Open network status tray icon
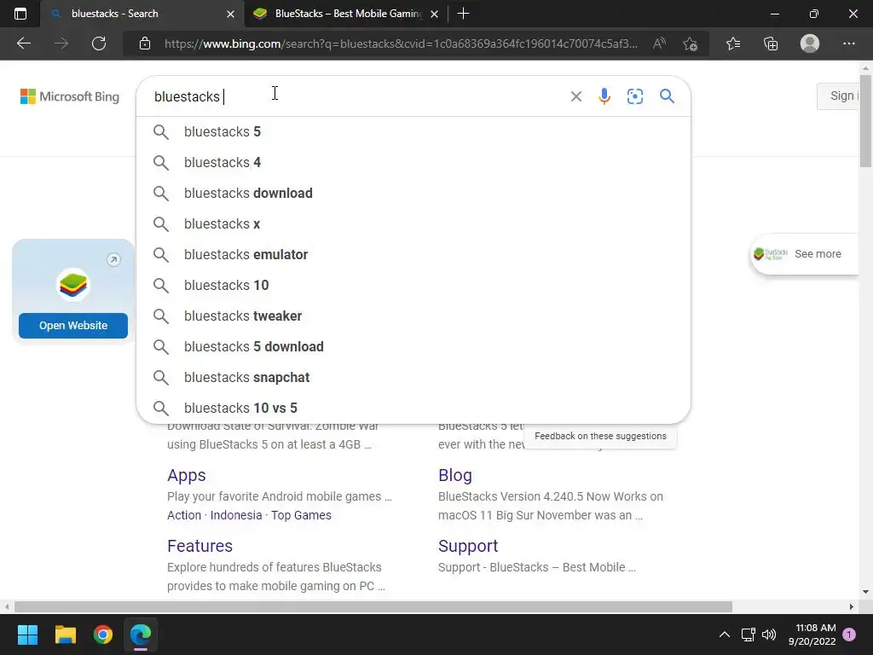Screen dimensions: 873x655 748,635
